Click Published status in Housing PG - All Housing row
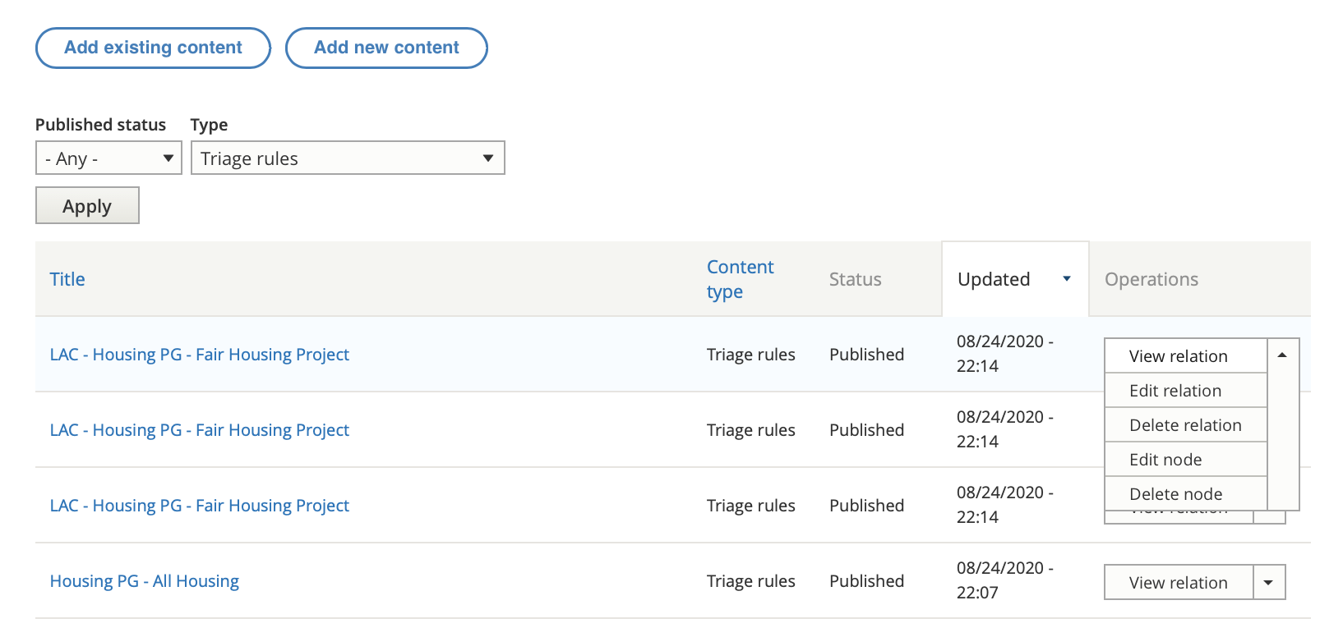Image resolution: width=1343 pixels, height=637 pixels. 866,581
